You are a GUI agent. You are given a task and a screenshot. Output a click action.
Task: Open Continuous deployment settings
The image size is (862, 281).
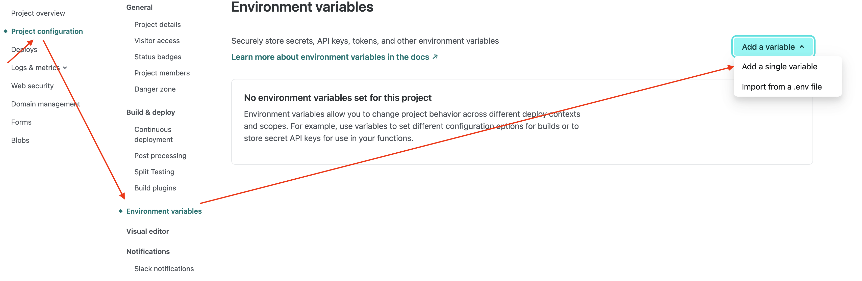(x=153, y=134)
